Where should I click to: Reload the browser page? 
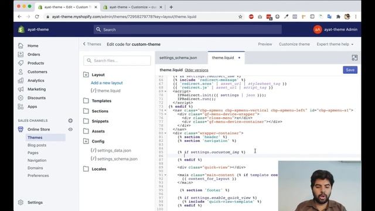pos(37,16)
